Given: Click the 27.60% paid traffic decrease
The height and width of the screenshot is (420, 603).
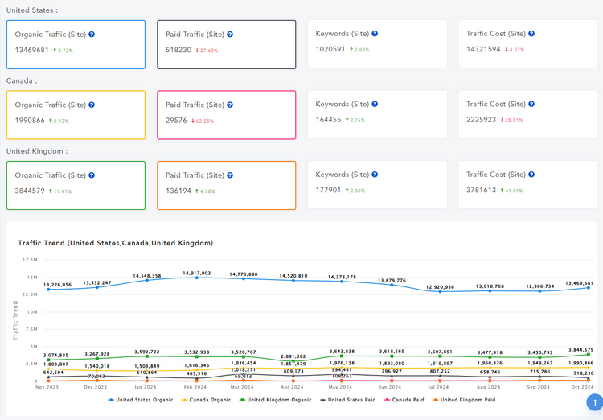Looking at the screenshot, I should point(207,51).
